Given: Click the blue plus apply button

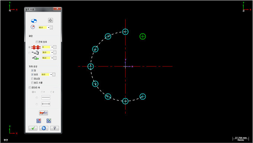Looking at the screenshot, I should click(x=44, y=128).
